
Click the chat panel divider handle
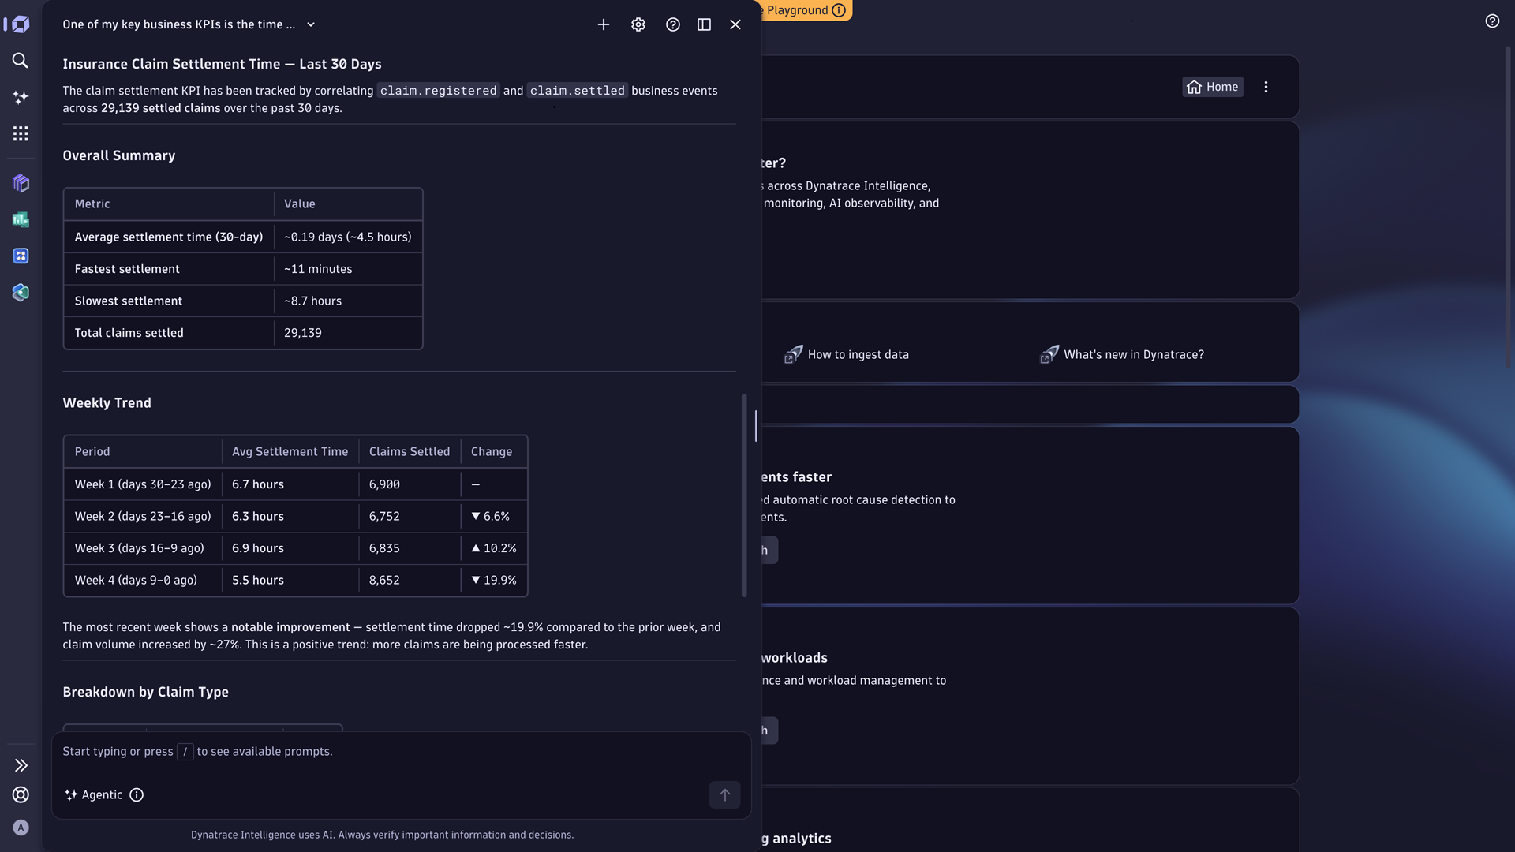(756, 426)
